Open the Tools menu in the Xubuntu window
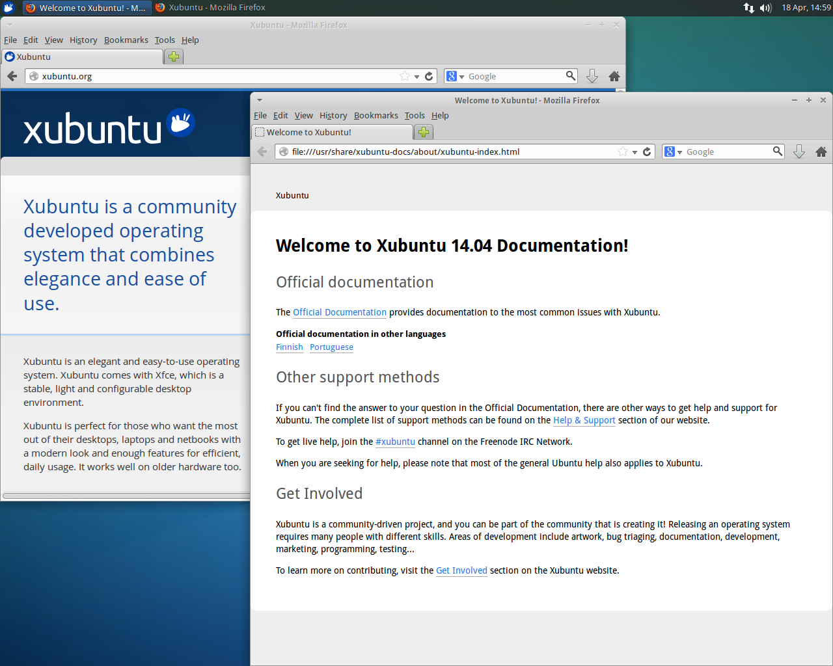 [x=165, y=40]
